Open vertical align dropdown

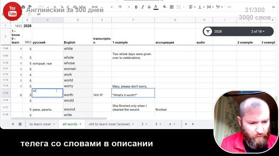[x=201, y=7]
